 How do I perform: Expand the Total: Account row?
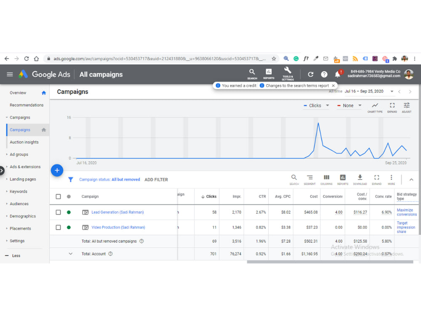70,254
